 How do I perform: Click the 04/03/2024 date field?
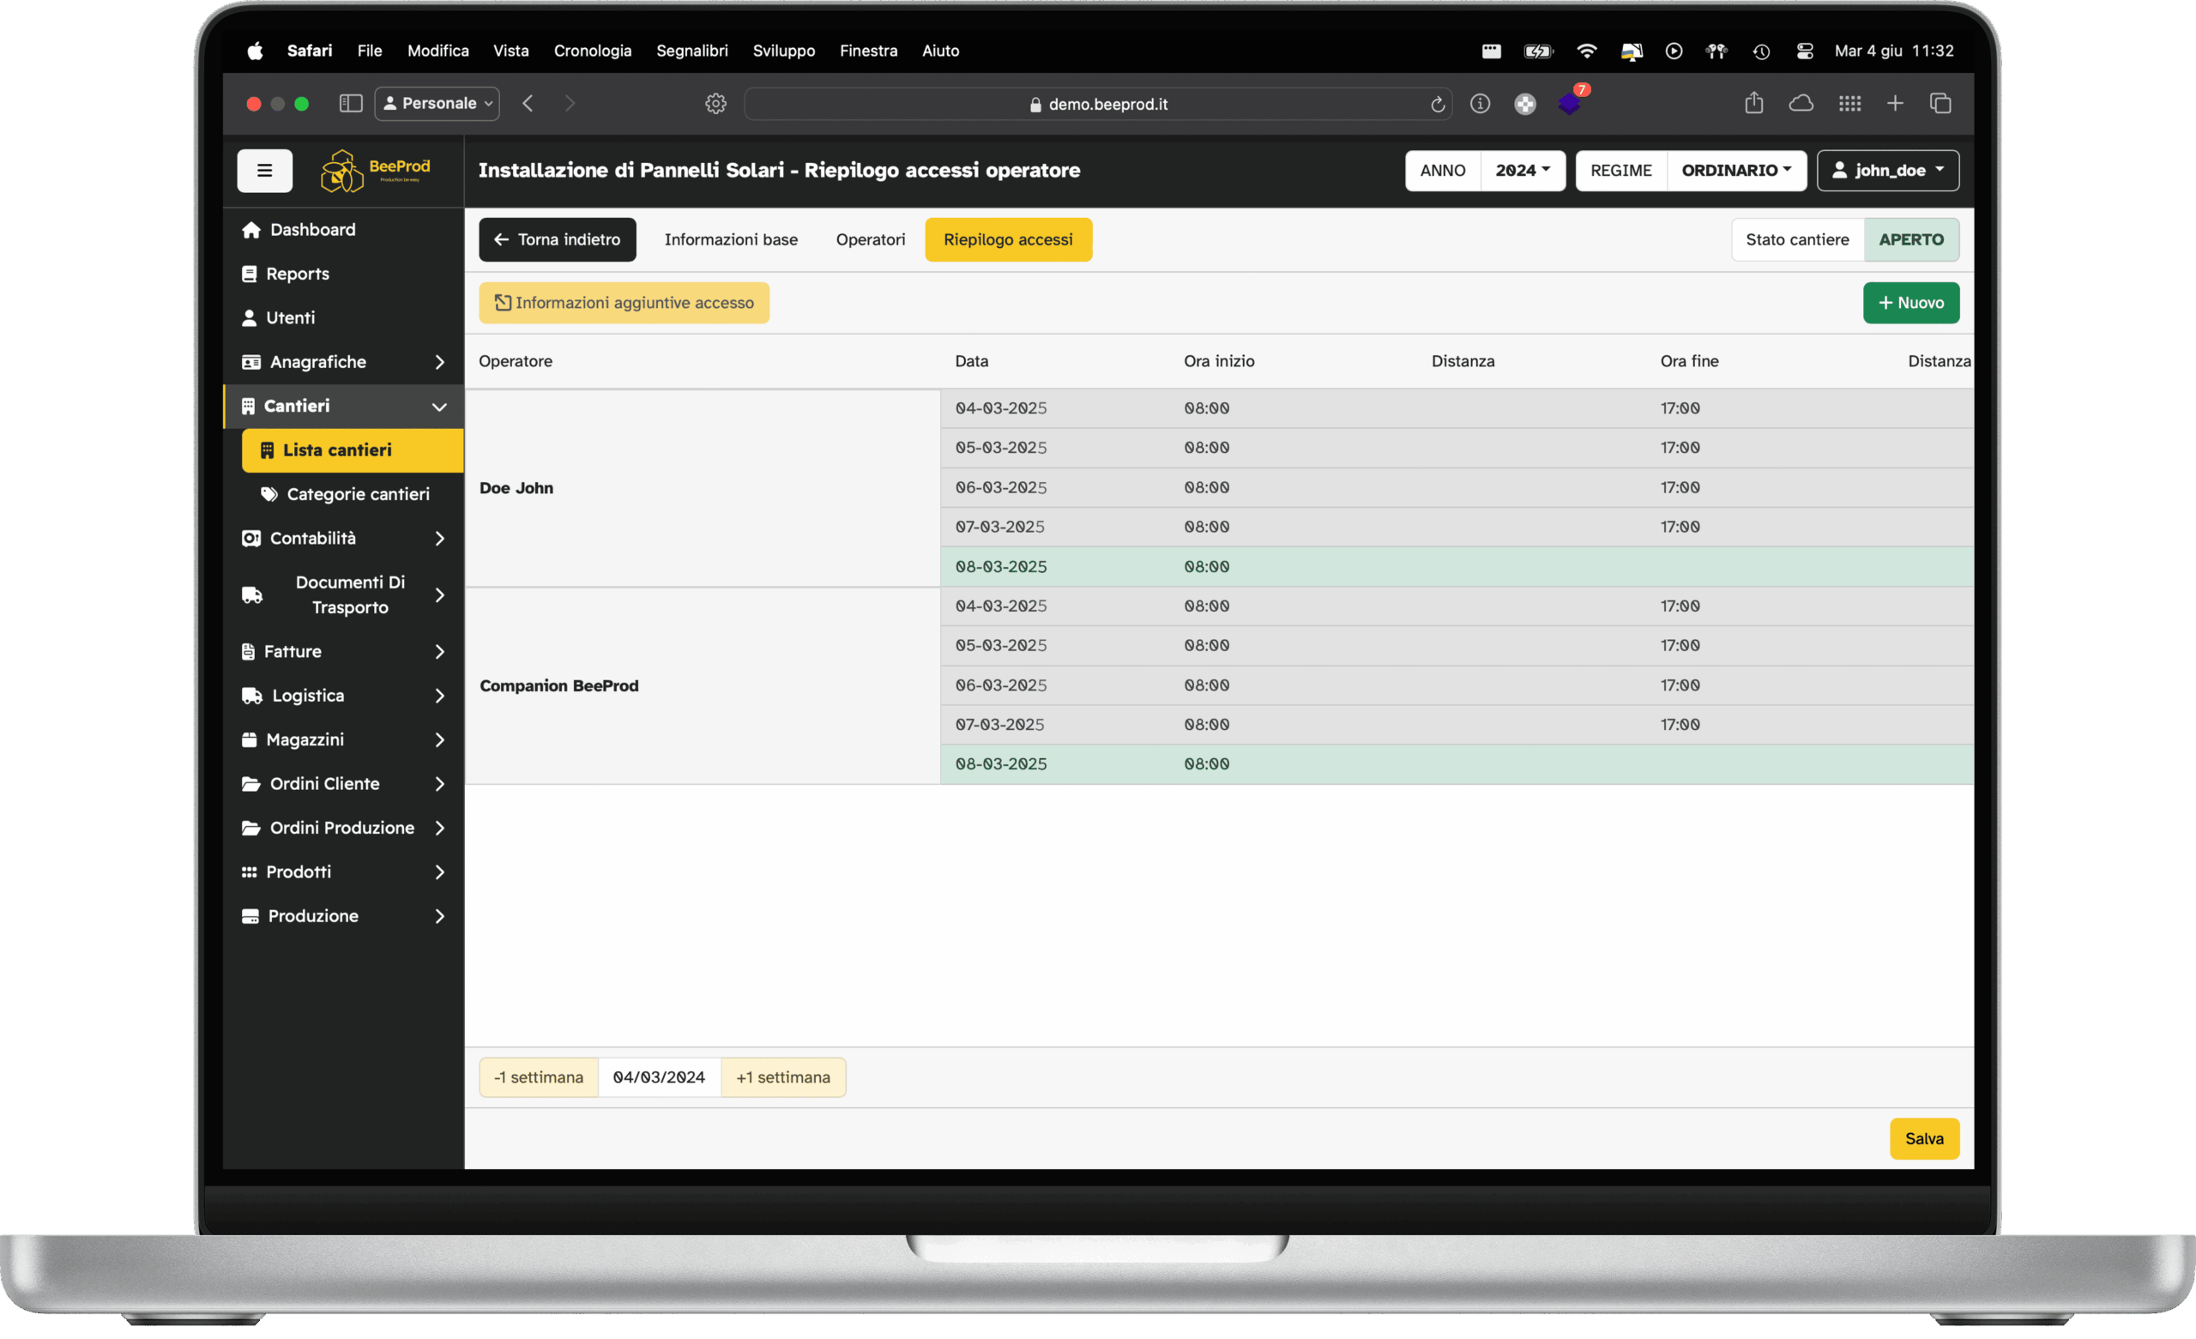[x=659, y=1077]
